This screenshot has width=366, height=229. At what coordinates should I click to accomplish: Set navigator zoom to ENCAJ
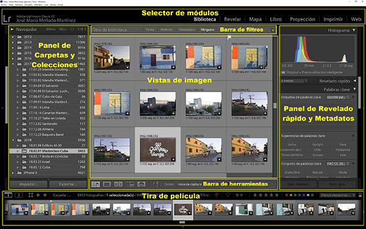[x=51, y=29]
